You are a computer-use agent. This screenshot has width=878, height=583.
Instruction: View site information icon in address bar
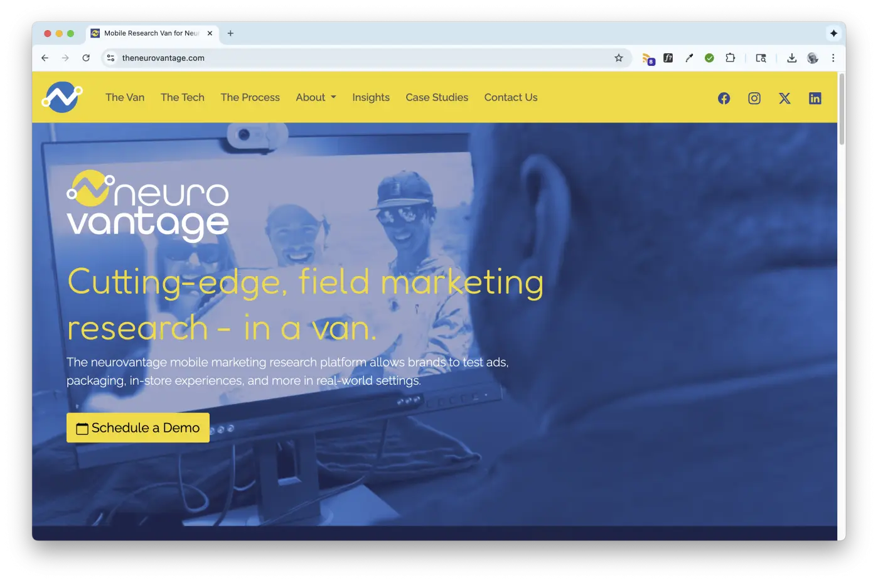click(x=110, y=58)
